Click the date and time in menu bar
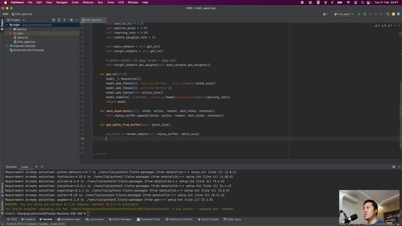The width and height of the screenshot is (402, 226). click(x=386, y=3)
